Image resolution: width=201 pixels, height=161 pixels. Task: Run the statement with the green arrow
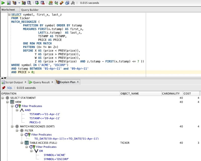tap(3, 3)
